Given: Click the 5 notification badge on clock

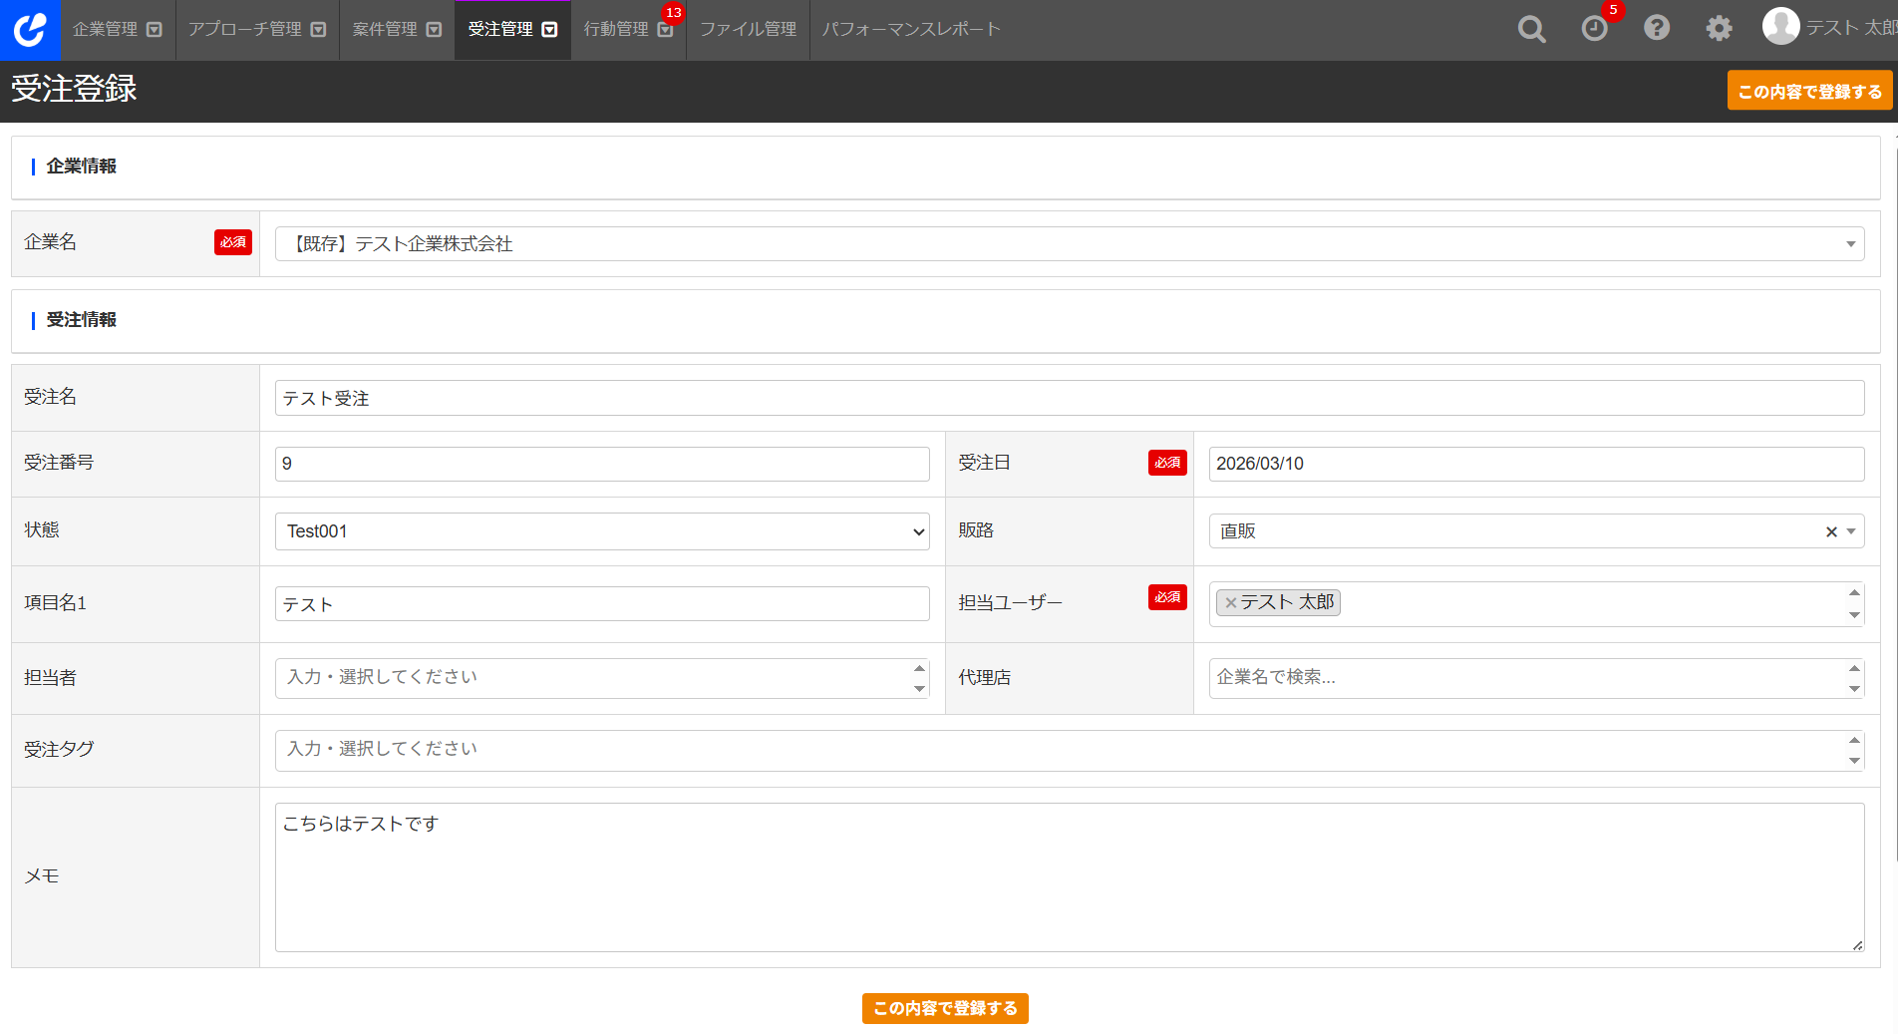Looking at the screenshot, I should [1613, 10].
